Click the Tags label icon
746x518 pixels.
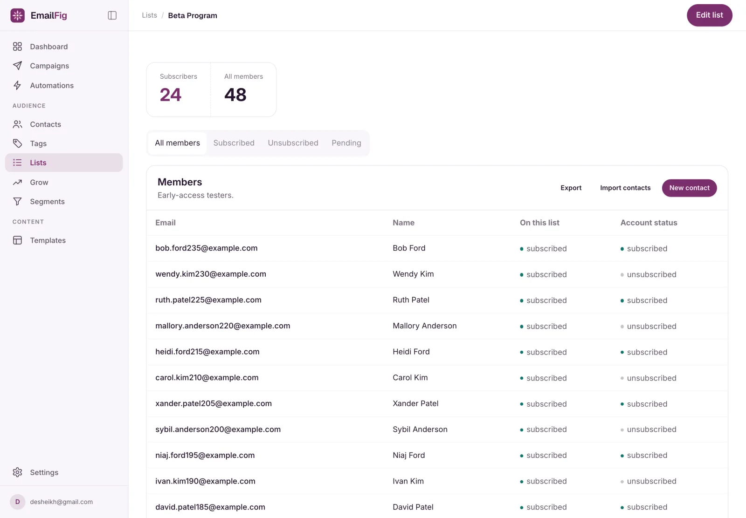click(x=17, y=143)
